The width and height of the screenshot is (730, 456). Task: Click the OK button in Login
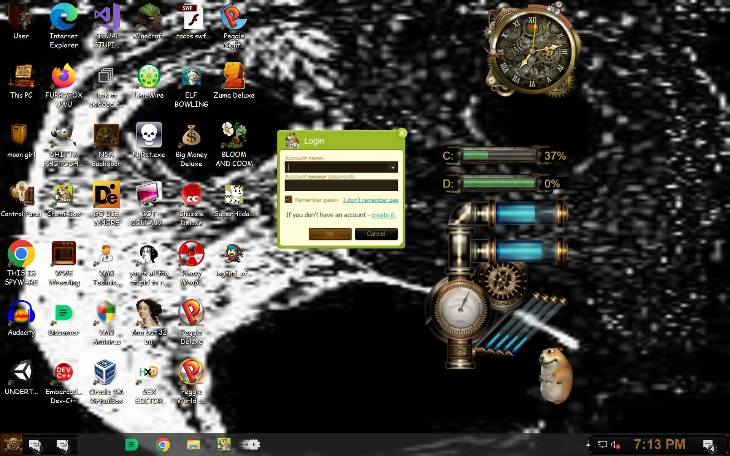330,234
